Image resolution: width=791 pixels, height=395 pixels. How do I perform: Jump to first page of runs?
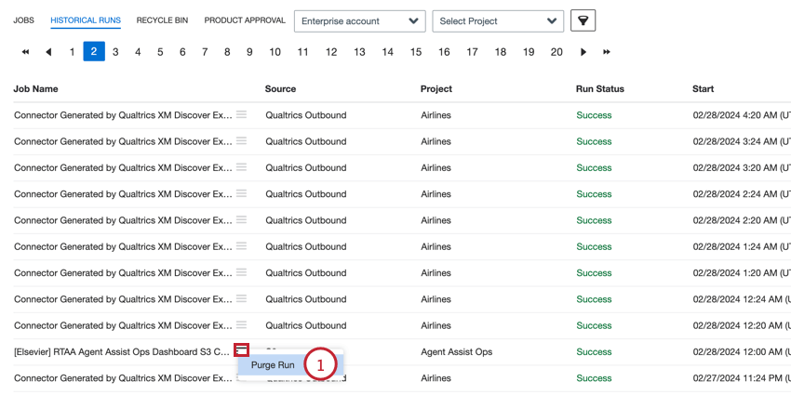(25, 52)
